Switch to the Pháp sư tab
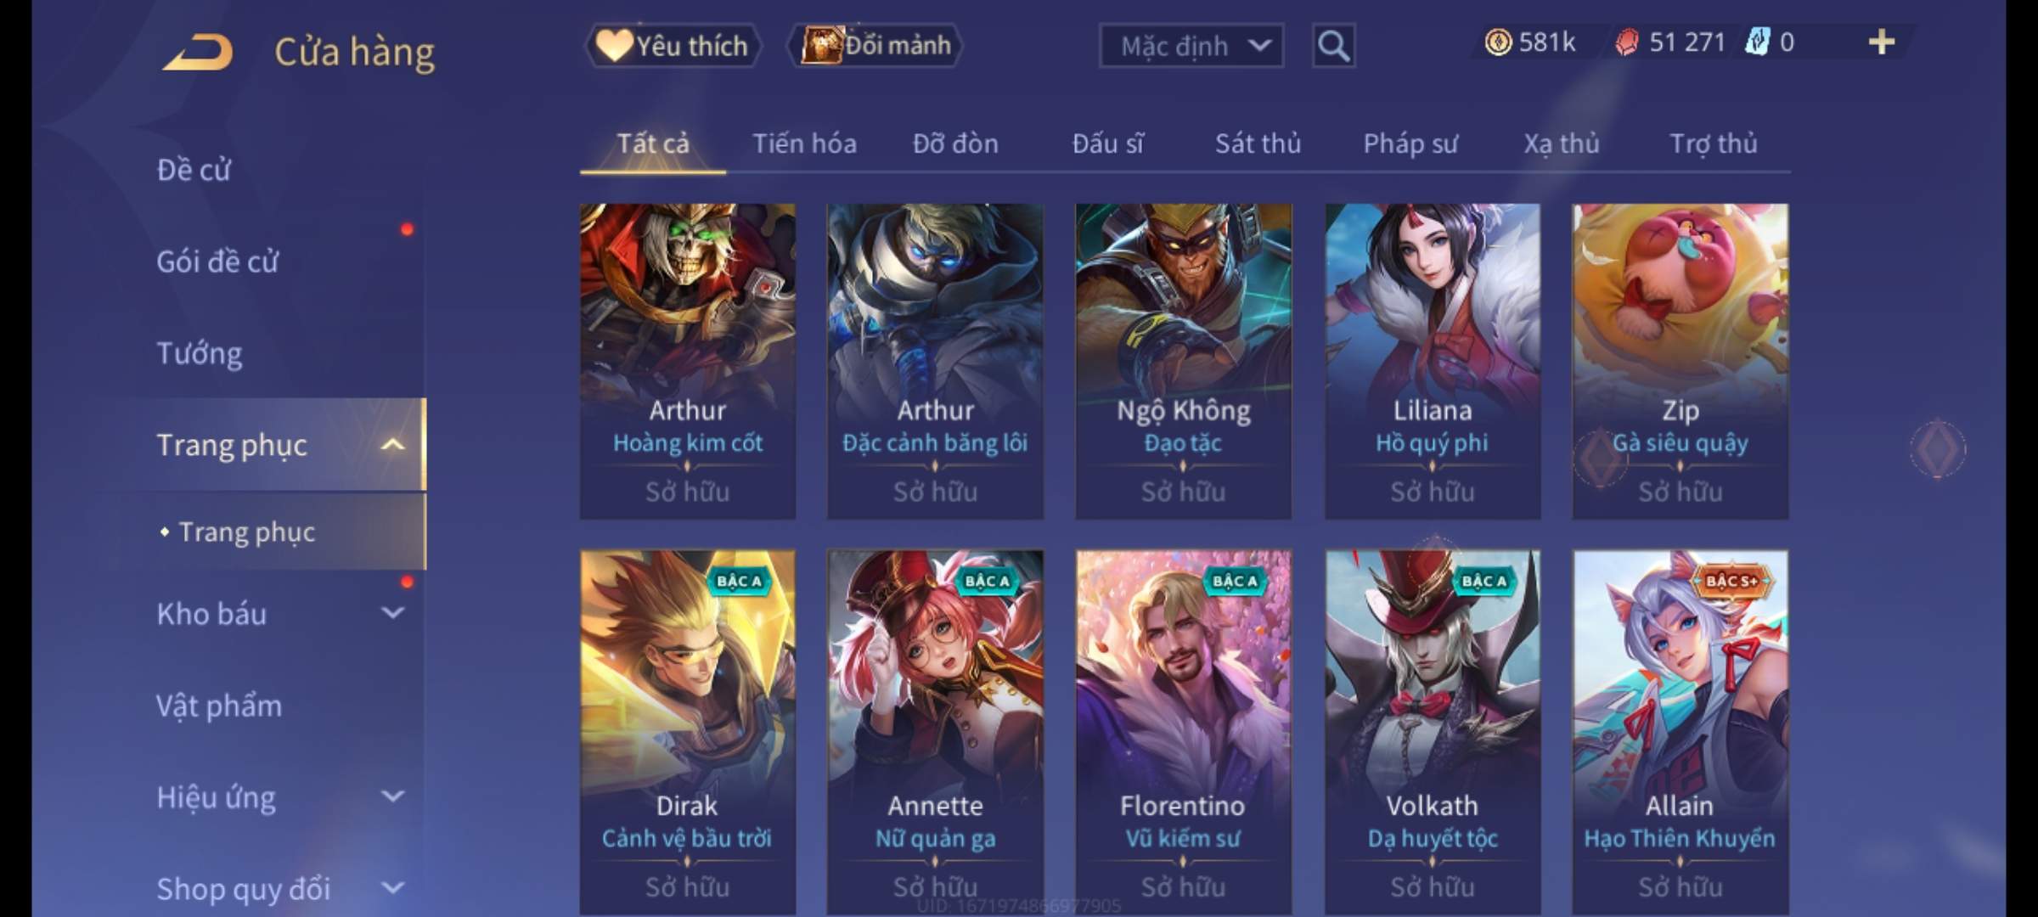 click(1410, 143)
